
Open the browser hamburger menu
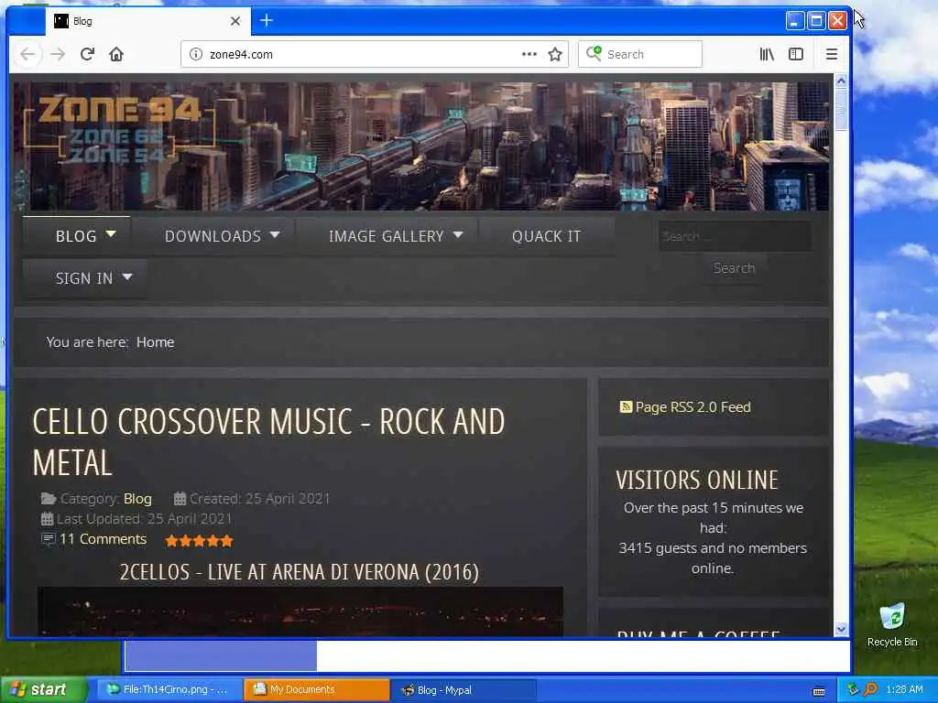832,54
